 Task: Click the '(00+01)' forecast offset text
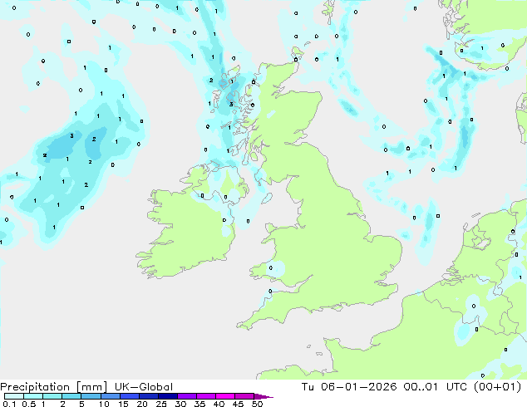497,387
